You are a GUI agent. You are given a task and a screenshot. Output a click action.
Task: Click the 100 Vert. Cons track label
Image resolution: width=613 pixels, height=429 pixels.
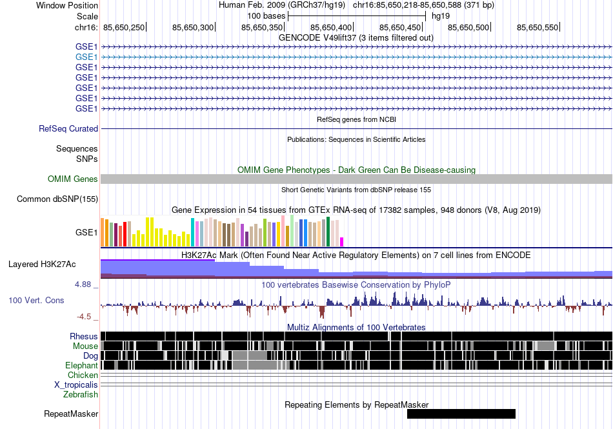coord(36,300)
